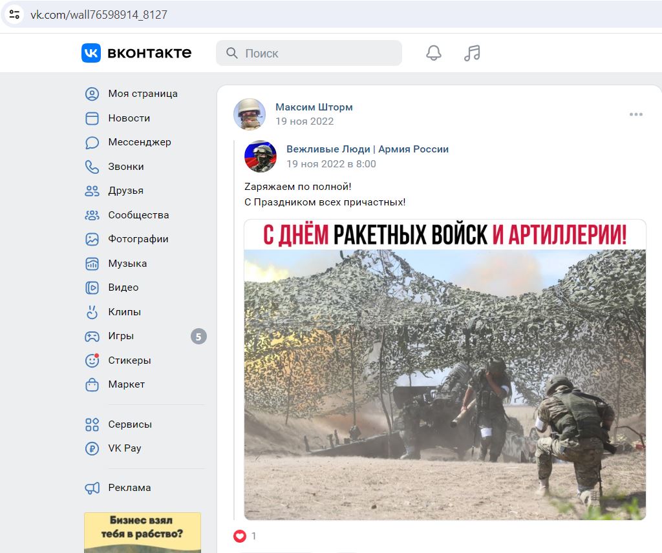This screenshot has width=662, height=553.
Task: Click the Friends people icon
Action: click(x=92, y=191)
